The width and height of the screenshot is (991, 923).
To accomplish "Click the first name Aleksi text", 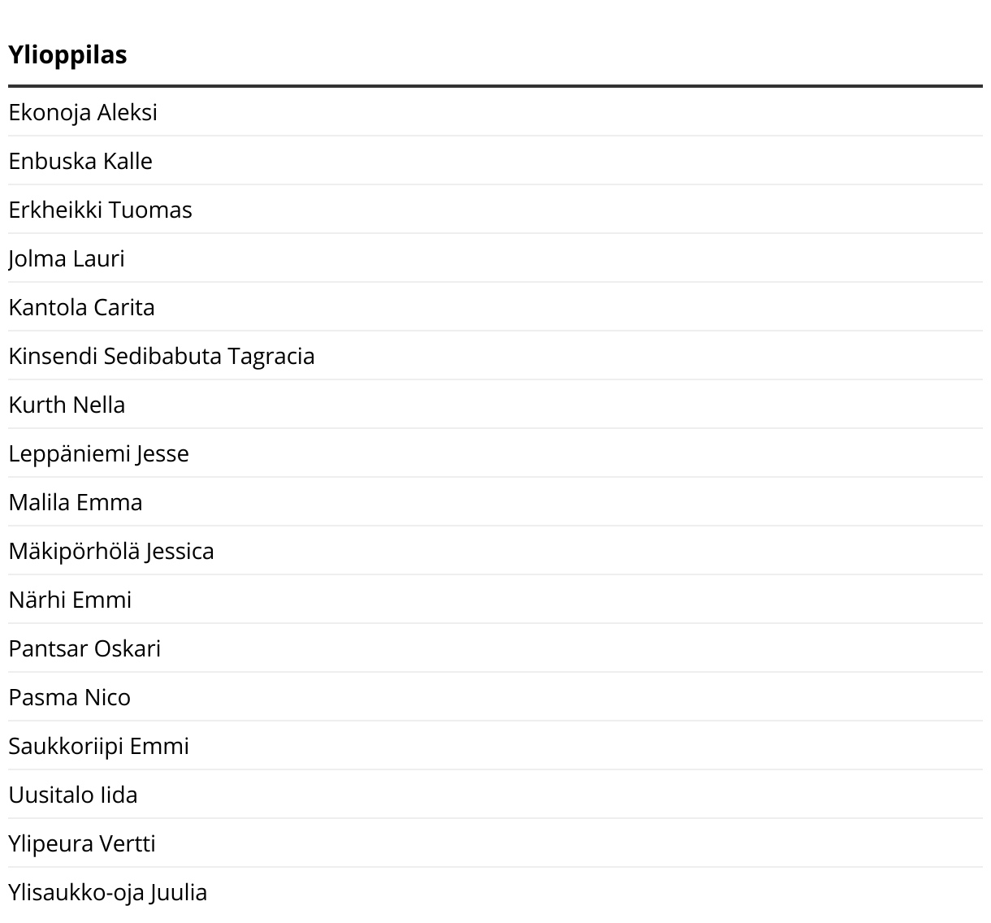I will (128, 112).
